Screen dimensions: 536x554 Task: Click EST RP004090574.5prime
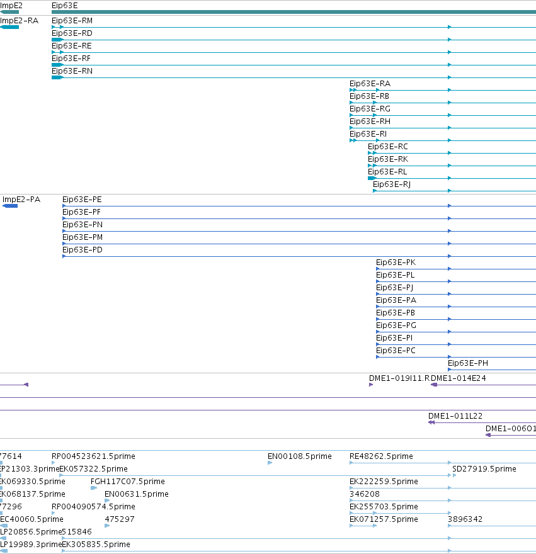[x=93, y=507]
